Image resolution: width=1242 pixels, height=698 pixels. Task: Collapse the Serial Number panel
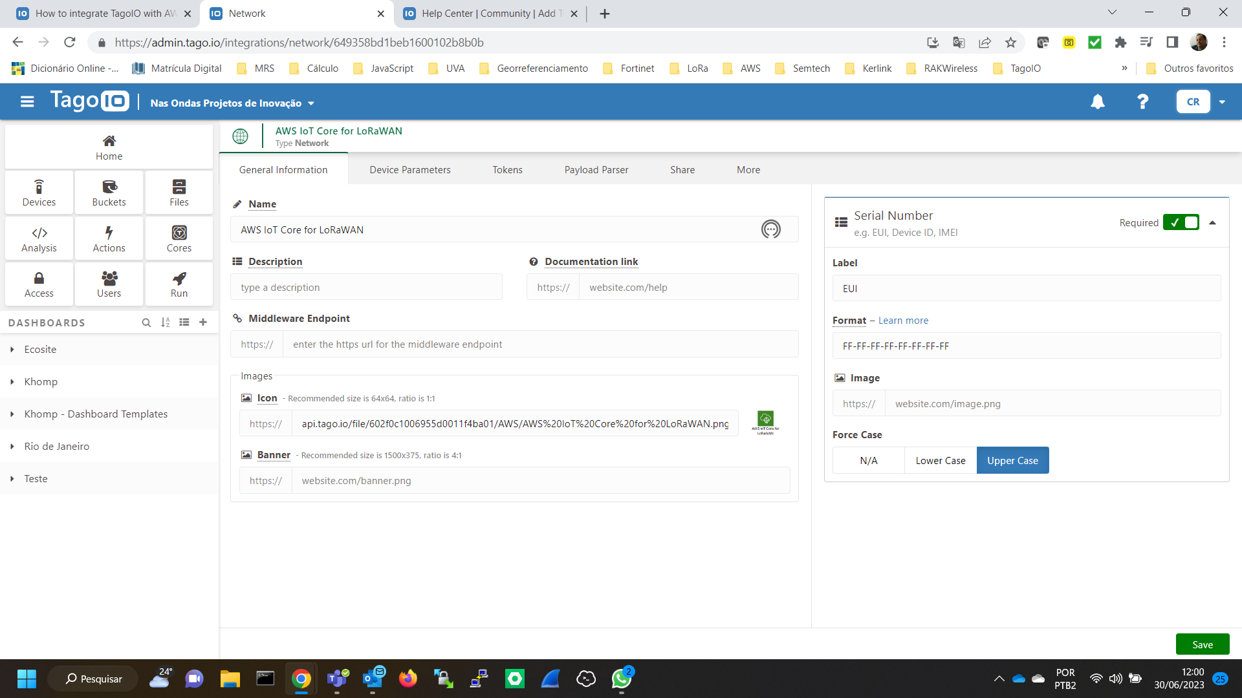pos(1212,222)
